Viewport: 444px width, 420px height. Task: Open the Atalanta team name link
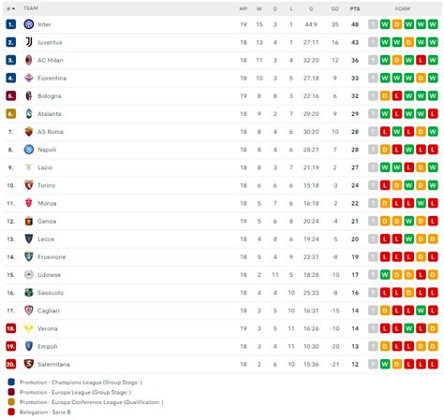(x=50, y=114)
